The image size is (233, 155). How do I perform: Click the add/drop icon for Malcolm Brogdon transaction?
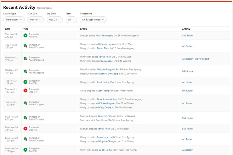[x=25, y=71]
